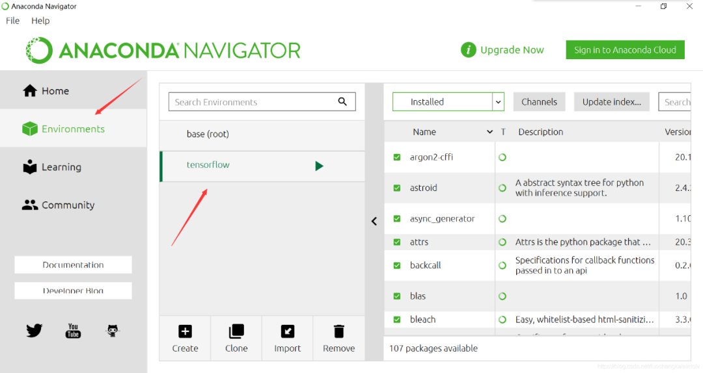Open the Help menu
Screen dimensions: 703x373
[x=40, y=21]
